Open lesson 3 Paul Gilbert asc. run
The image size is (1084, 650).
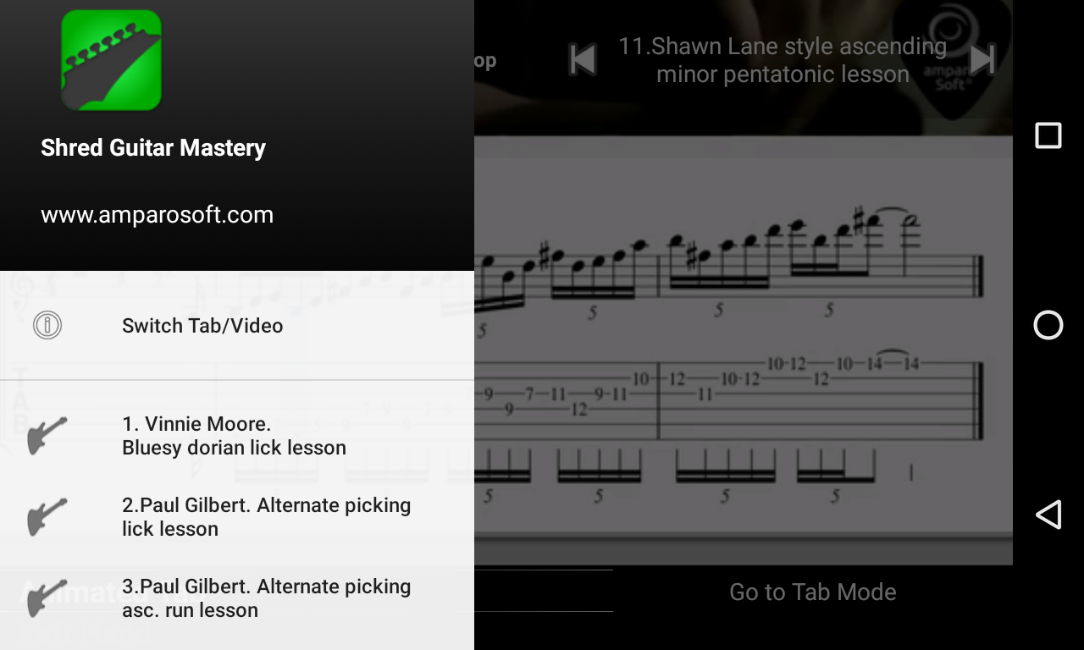pyautogui.click(x=237, y=598)
